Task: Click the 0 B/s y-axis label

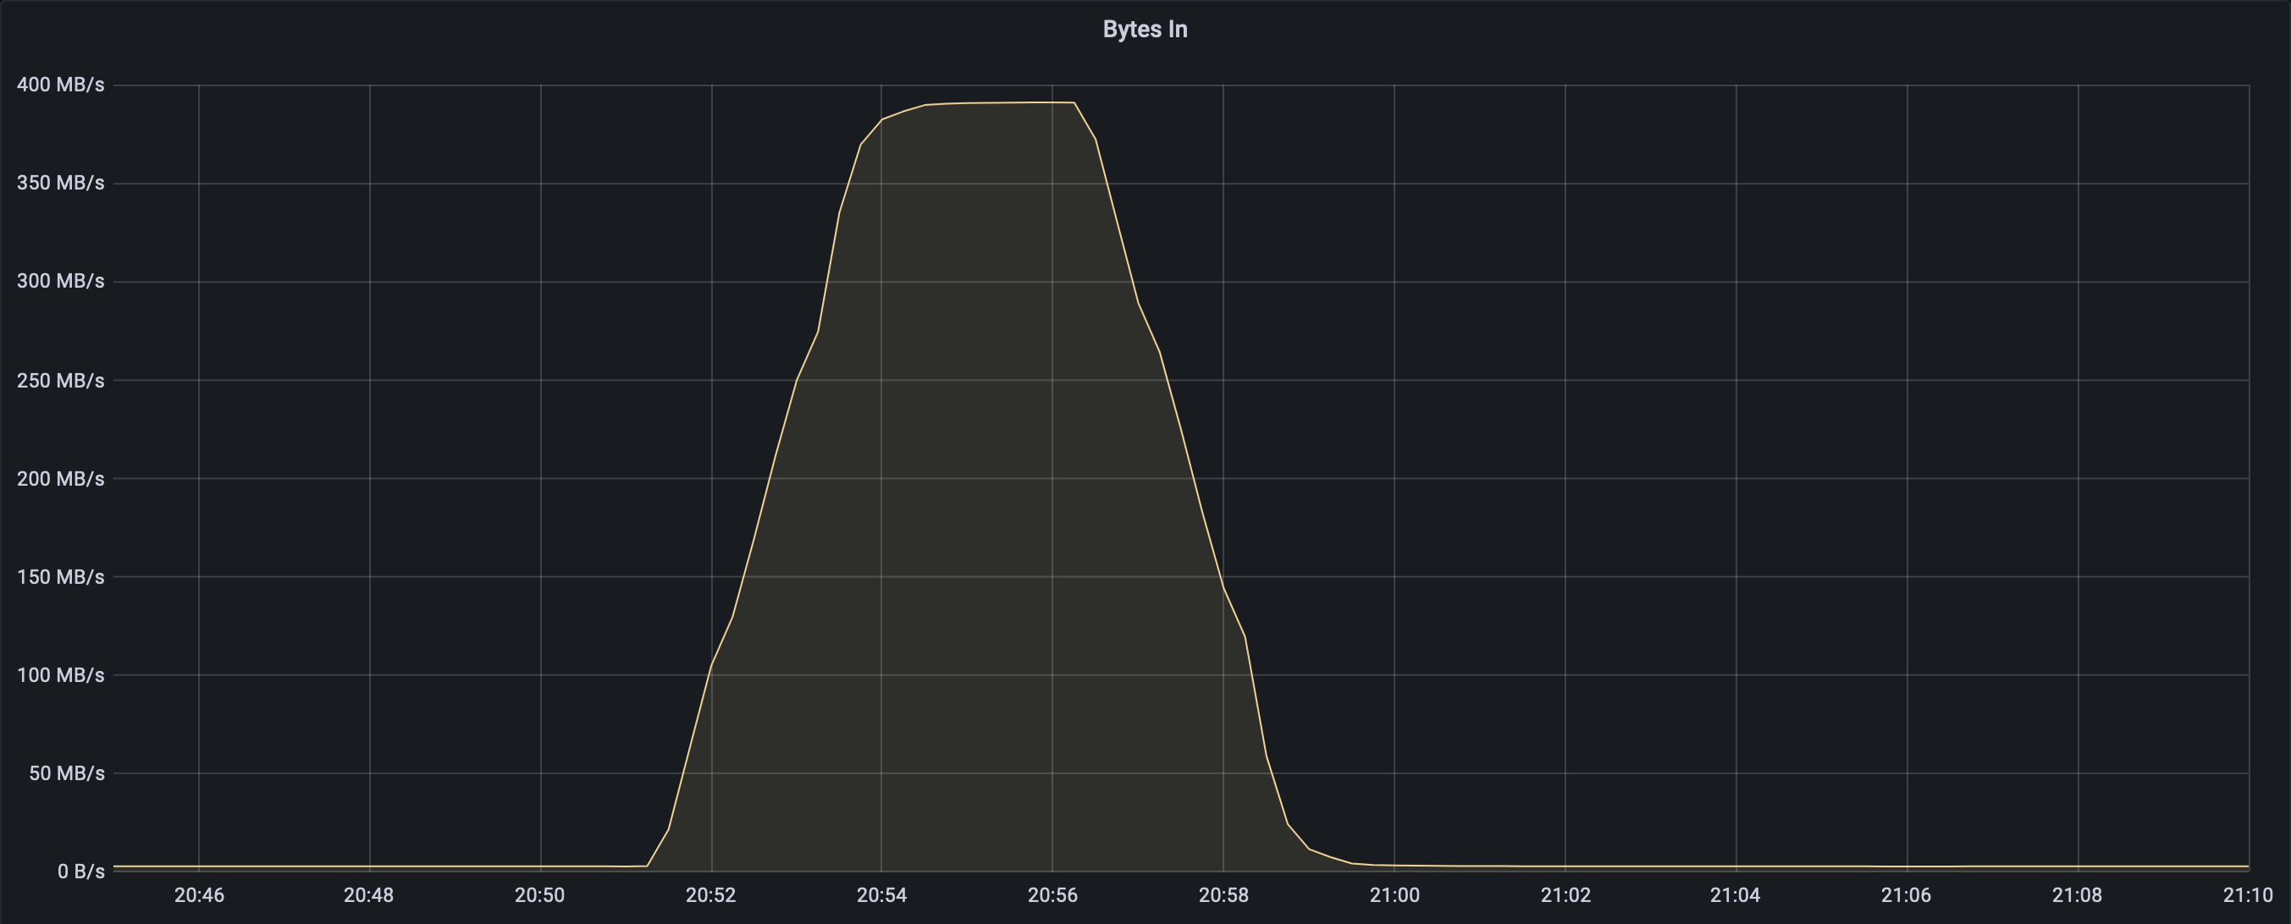Action: pos(81,872)
